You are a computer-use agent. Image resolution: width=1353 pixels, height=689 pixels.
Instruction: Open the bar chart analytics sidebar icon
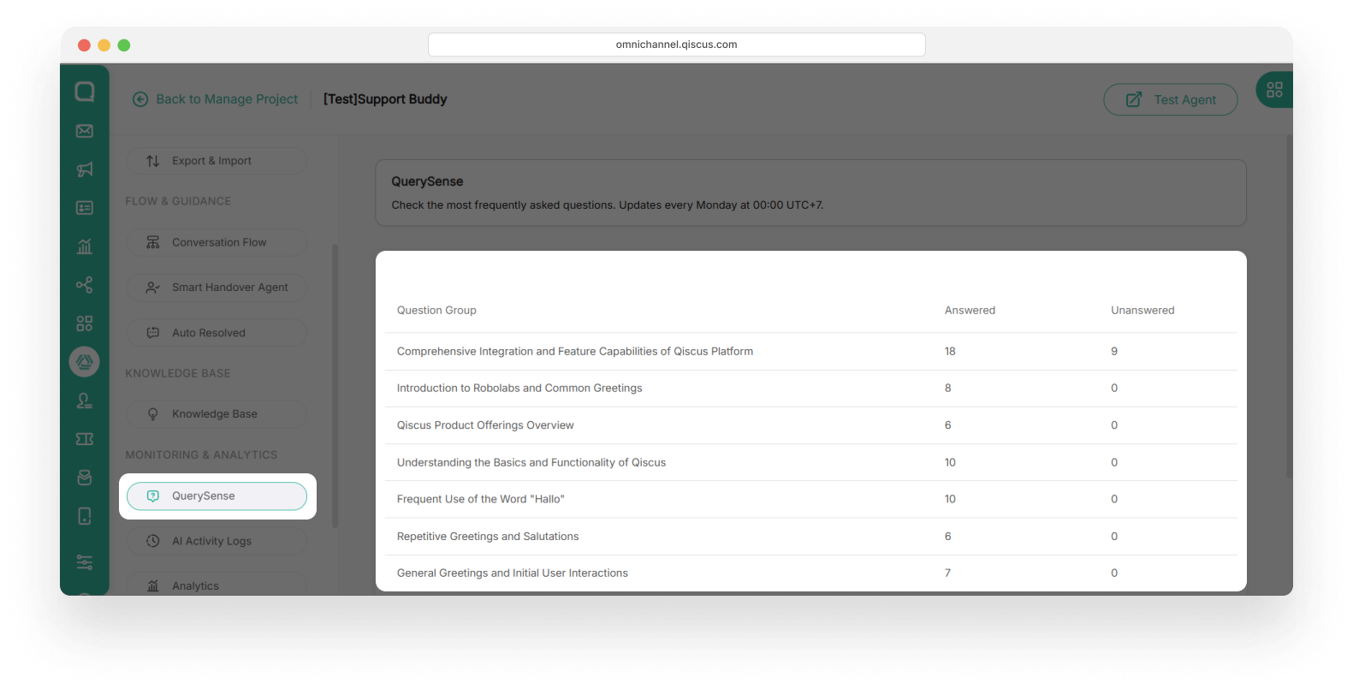pyautogui.click(x=85, y=246)
